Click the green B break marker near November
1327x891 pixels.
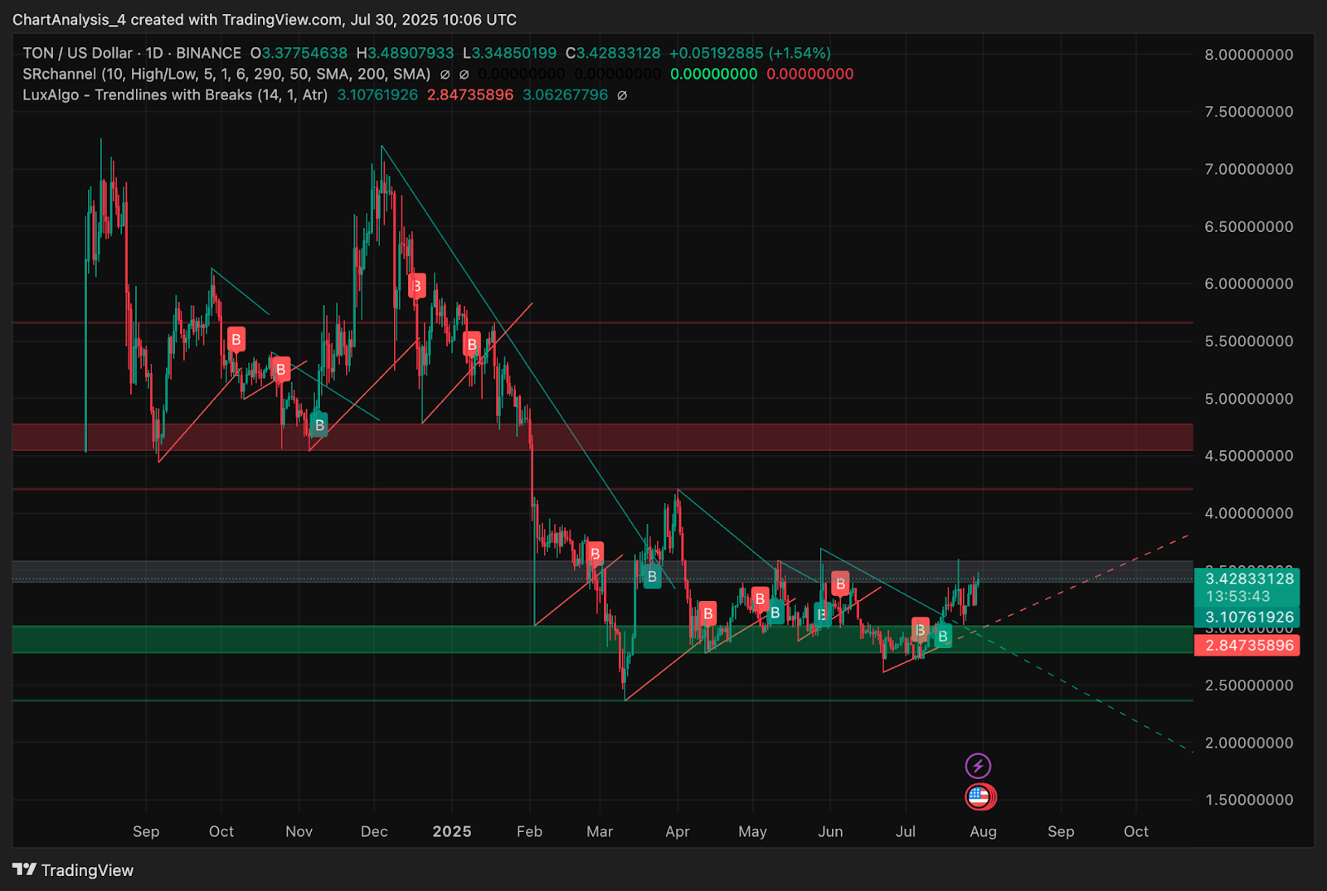coord(318,425)
